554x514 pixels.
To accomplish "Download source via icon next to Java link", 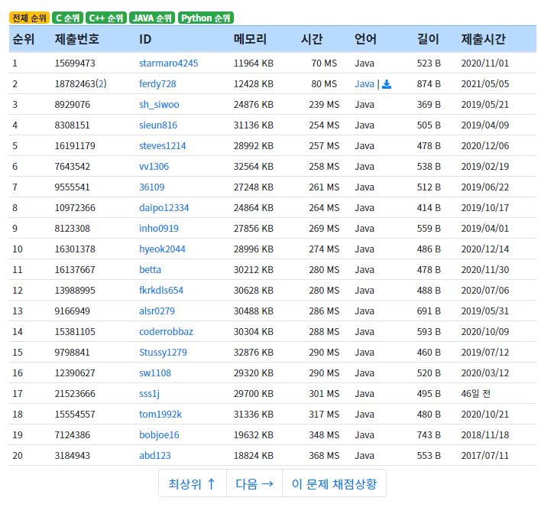I will pyautogui.click(x=387, y=84).
